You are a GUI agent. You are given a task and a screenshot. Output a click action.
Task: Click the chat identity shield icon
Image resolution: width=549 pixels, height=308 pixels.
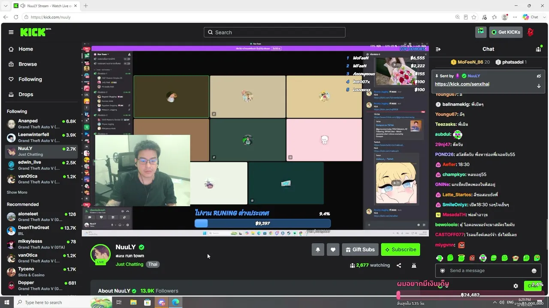443,271
